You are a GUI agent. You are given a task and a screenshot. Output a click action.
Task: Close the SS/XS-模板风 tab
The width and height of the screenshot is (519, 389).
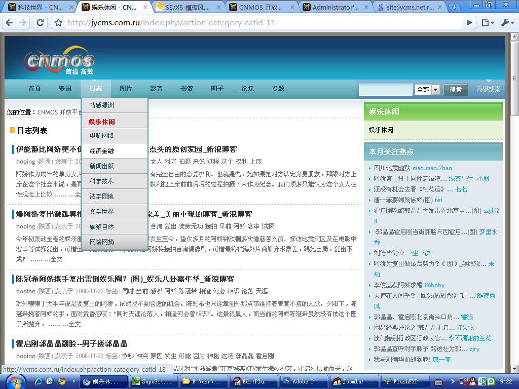pos(219,7)
